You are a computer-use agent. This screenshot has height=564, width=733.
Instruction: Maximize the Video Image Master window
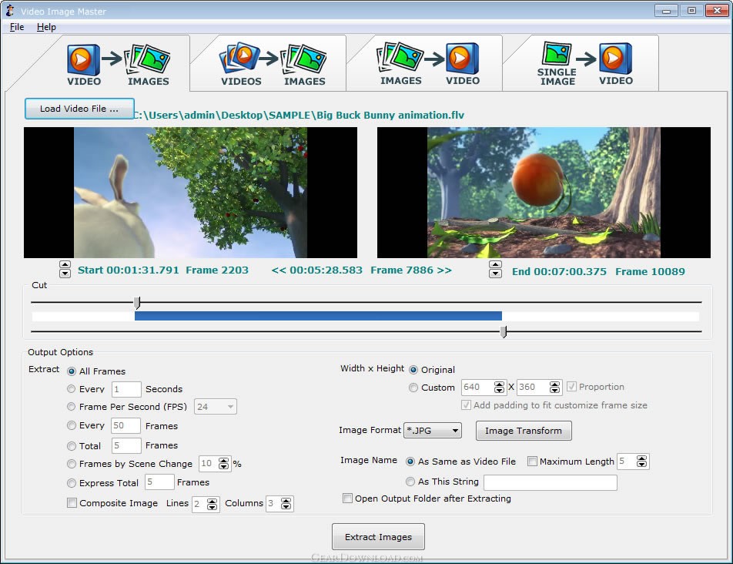coord(692,10)
